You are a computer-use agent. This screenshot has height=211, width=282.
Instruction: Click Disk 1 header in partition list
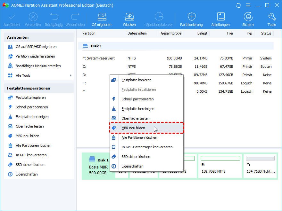click(x=96, y=46)
